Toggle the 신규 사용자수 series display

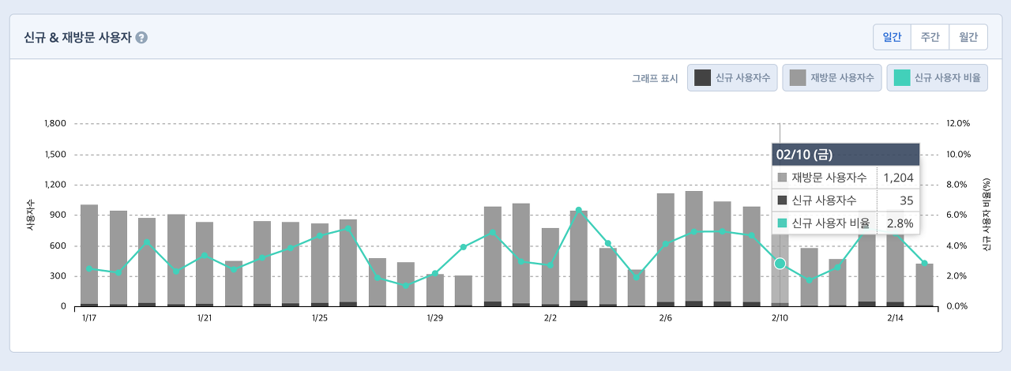733,78
